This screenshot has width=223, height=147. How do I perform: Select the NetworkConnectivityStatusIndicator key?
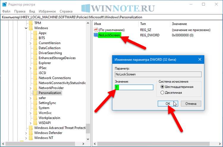(x=62, y=83)
